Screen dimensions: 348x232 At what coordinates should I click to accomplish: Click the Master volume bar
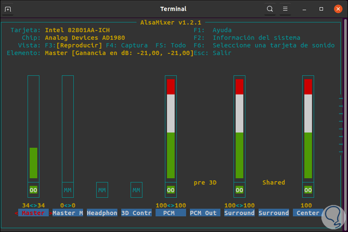click(x=33, y=129)
